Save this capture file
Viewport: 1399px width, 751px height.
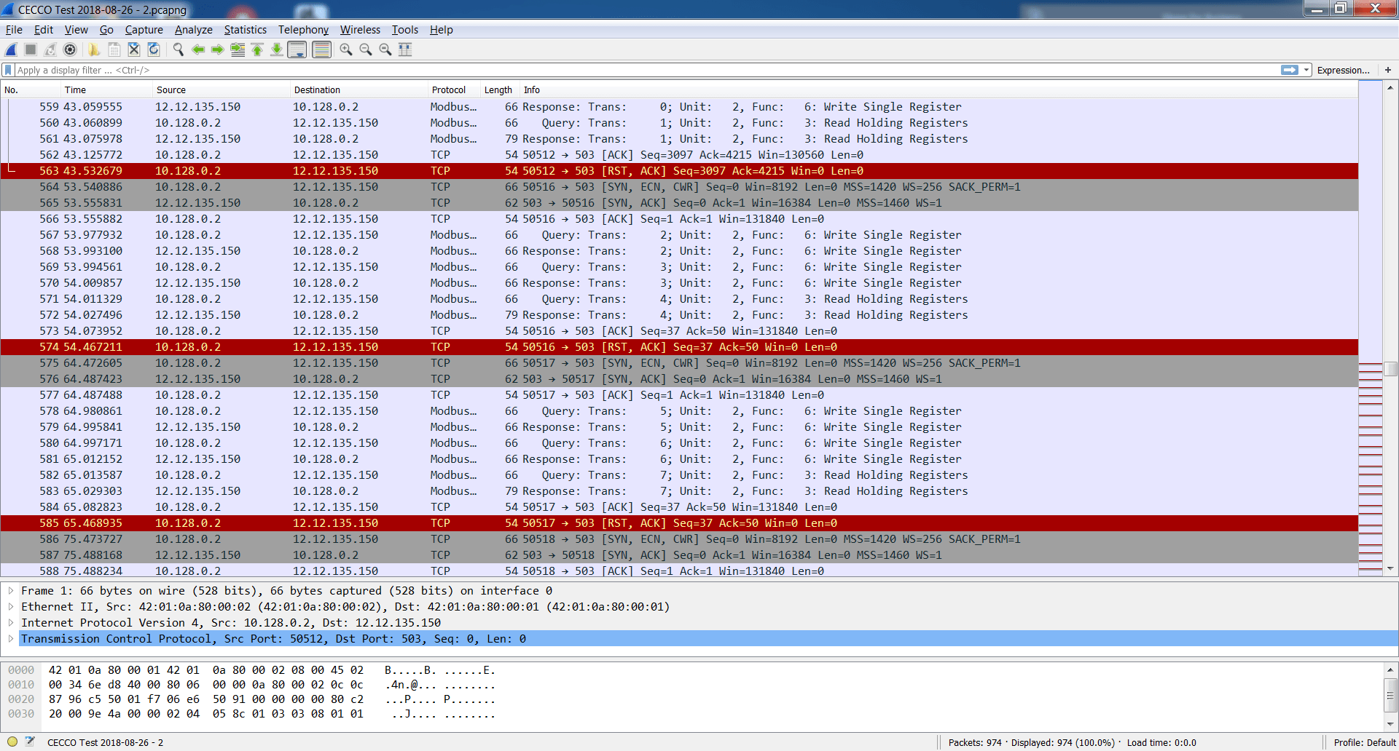tap(114, 49)
